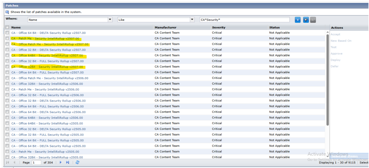Open CA - Office 64 Bit - FULL Security Rollup v2507.00
The height and width of the screenshot is (168, 369).
pos(48,72)
